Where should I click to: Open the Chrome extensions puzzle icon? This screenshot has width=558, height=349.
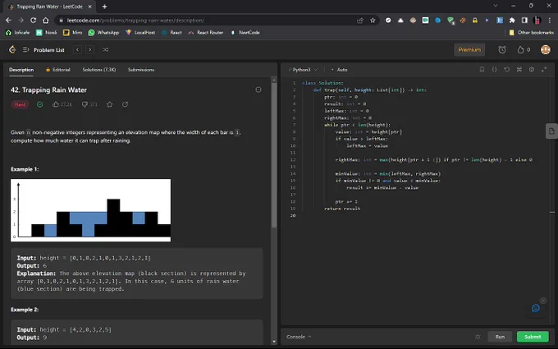[x=512, y=21]
